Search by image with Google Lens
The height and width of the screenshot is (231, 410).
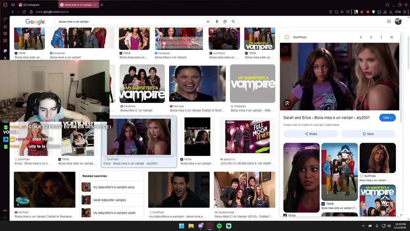[225, 21]
